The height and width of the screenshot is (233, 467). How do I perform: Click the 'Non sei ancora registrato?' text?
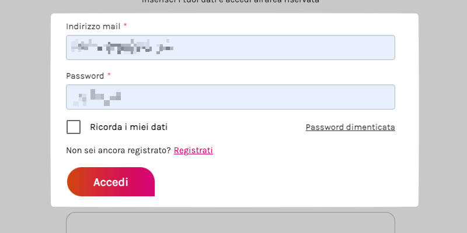coord(119,150)
